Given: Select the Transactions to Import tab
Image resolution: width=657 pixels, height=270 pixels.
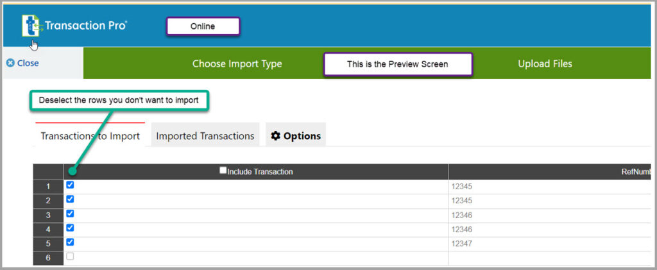Looking at the screenshot, I should click(90, 136).
